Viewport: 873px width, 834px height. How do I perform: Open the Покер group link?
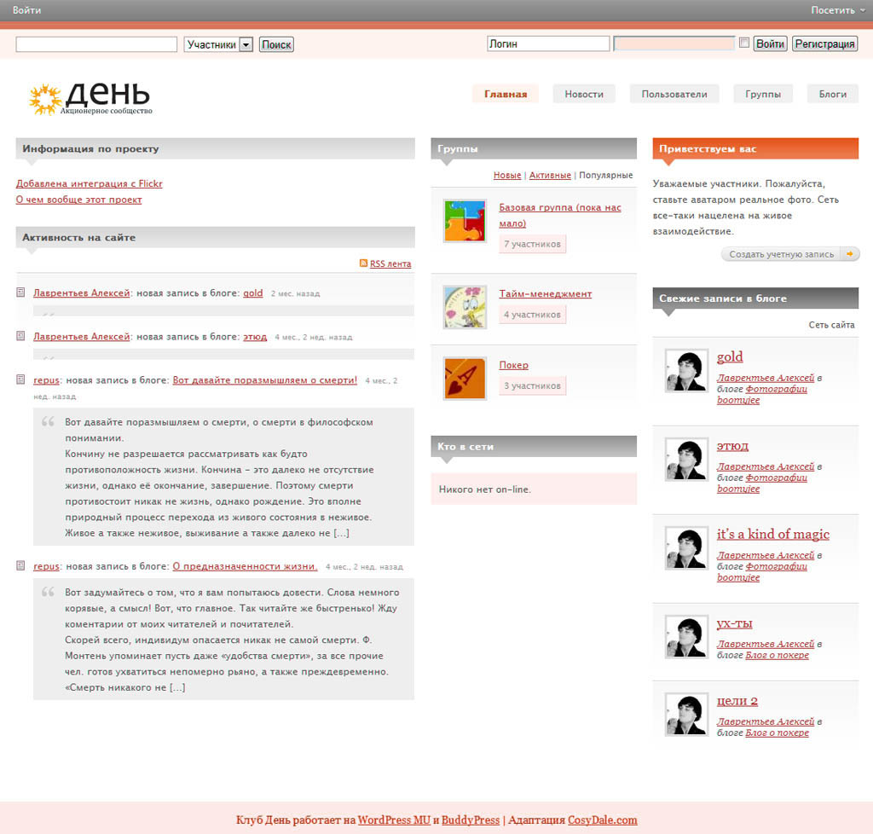(x=513, y=365)
